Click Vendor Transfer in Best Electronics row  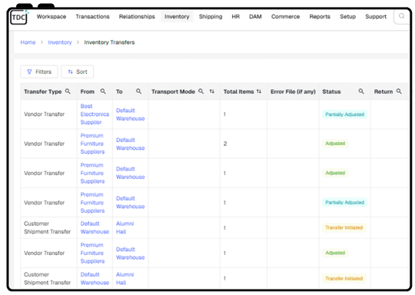45,114
